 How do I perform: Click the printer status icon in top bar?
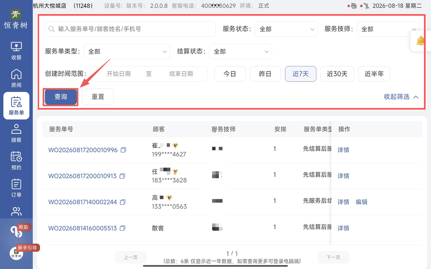click(354, 6)
